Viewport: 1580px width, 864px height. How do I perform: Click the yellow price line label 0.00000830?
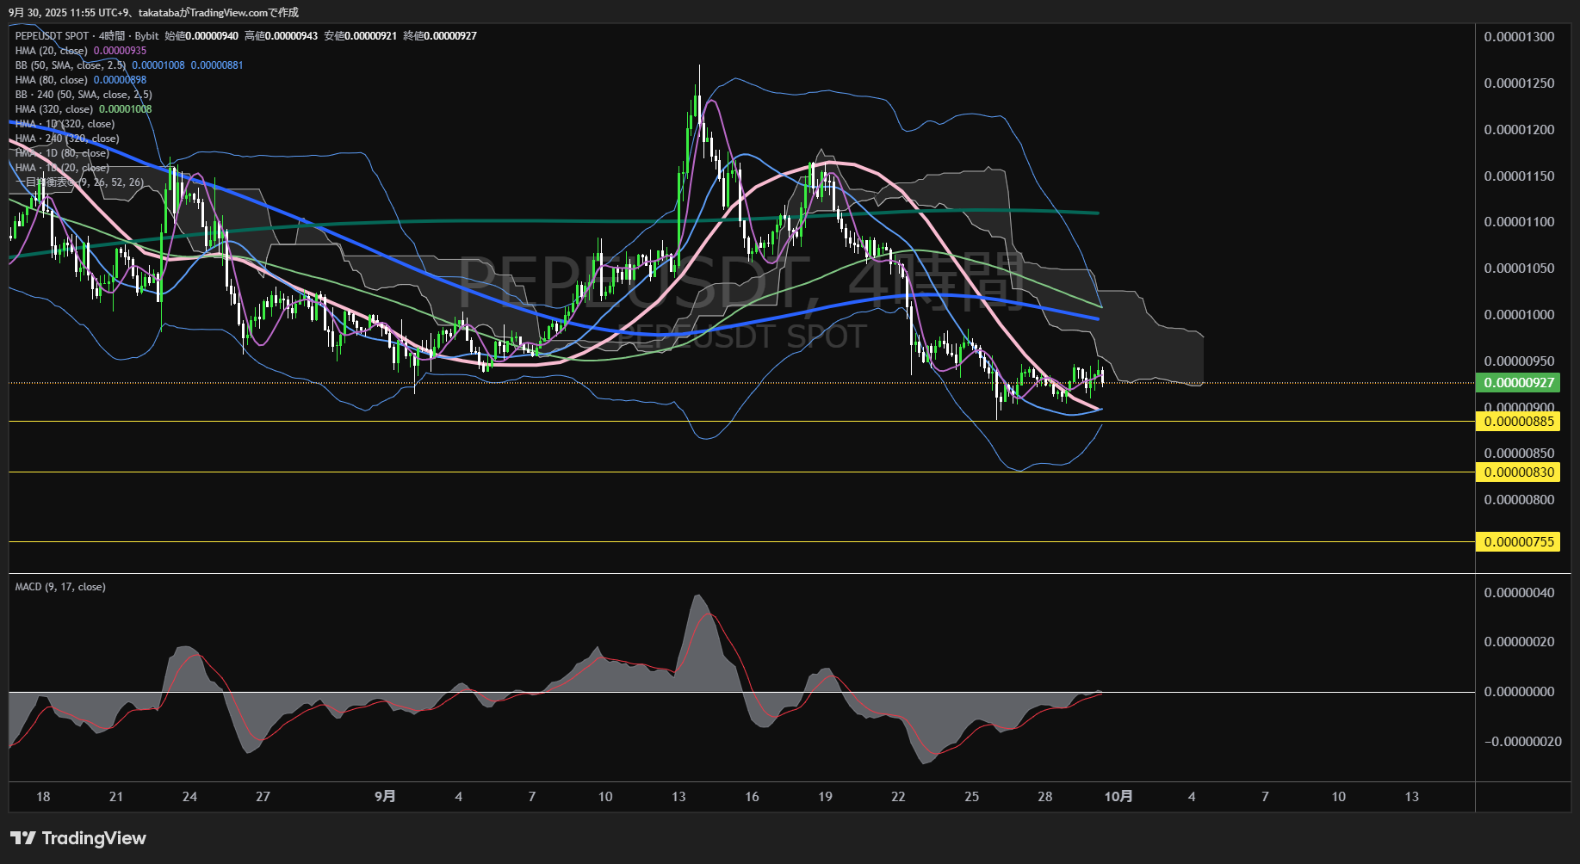pos(1518,472)
